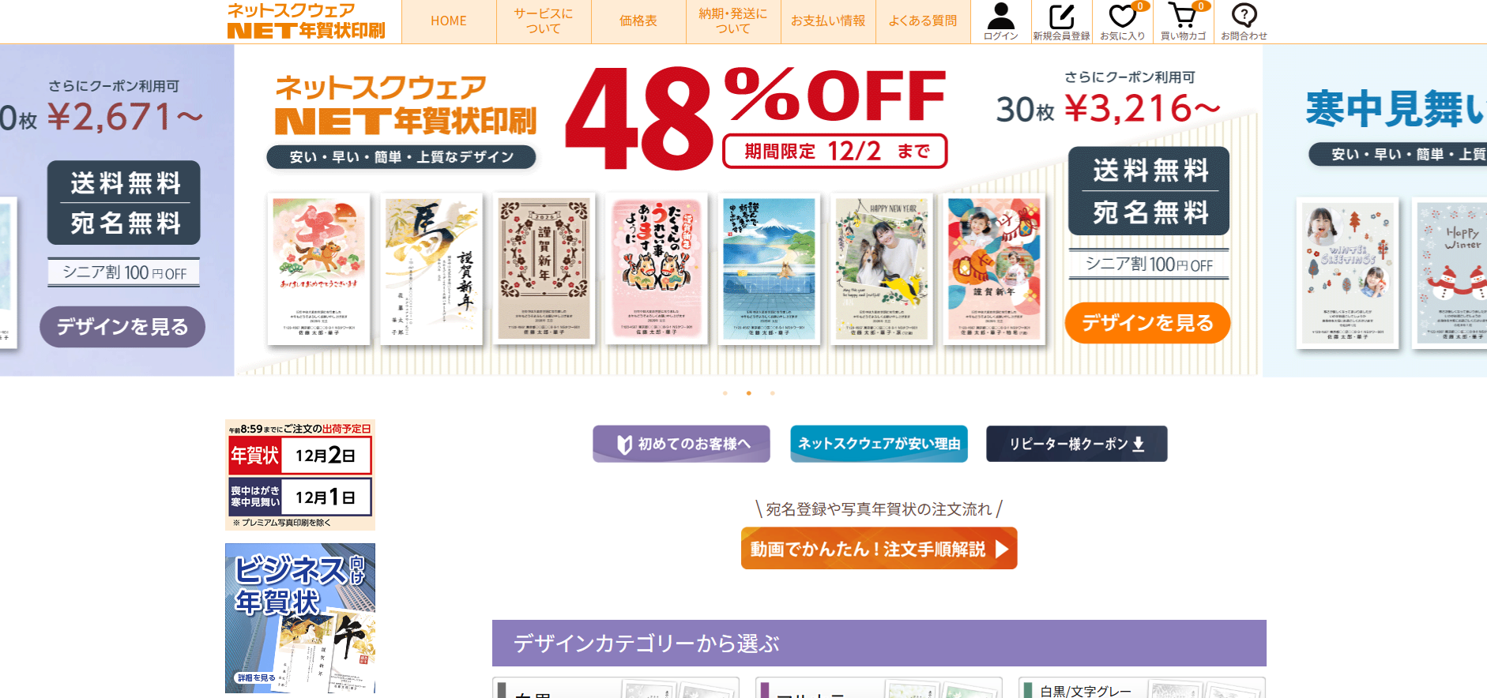Open the 価格表 menu item
Screen dimensions: 1487x698
638,21
